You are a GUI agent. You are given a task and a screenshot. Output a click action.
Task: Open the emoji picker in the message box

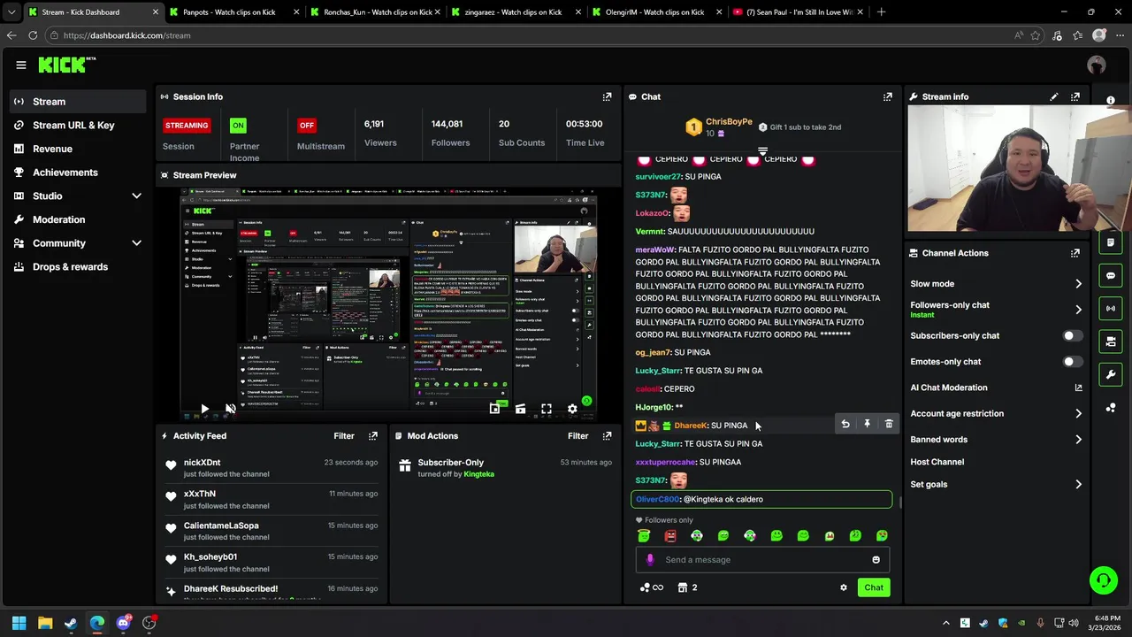pyautogui.click(x=876, y=559)
